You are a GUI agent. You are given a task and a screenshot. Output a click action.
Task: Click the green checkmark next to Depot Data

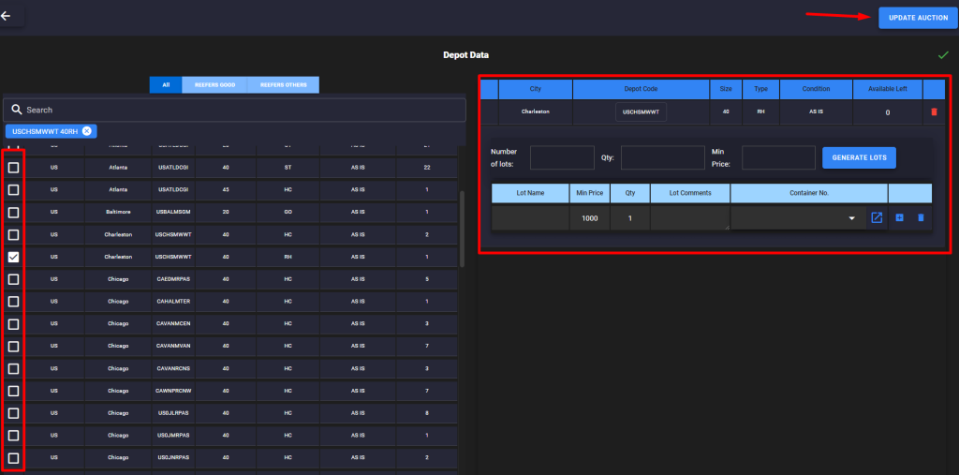pyautogui.click(x=943, y=55)
